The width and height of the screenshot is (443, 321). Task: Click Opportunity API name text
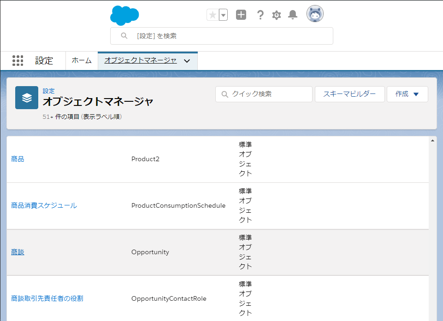point(150,252)
